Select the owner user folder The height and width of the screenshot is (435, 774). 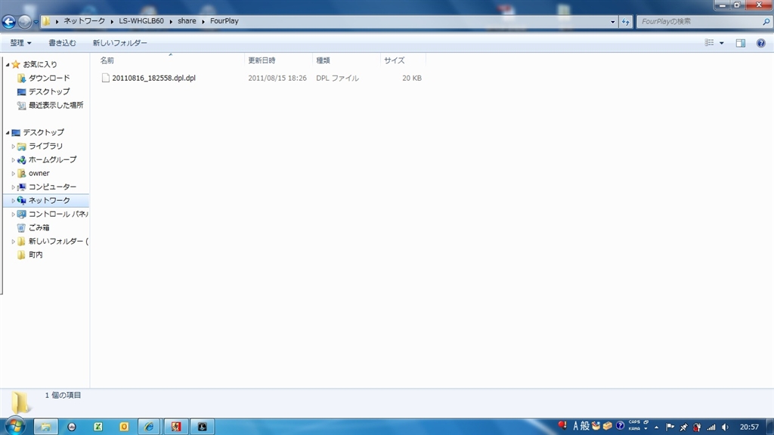click(x=39, y=173)
